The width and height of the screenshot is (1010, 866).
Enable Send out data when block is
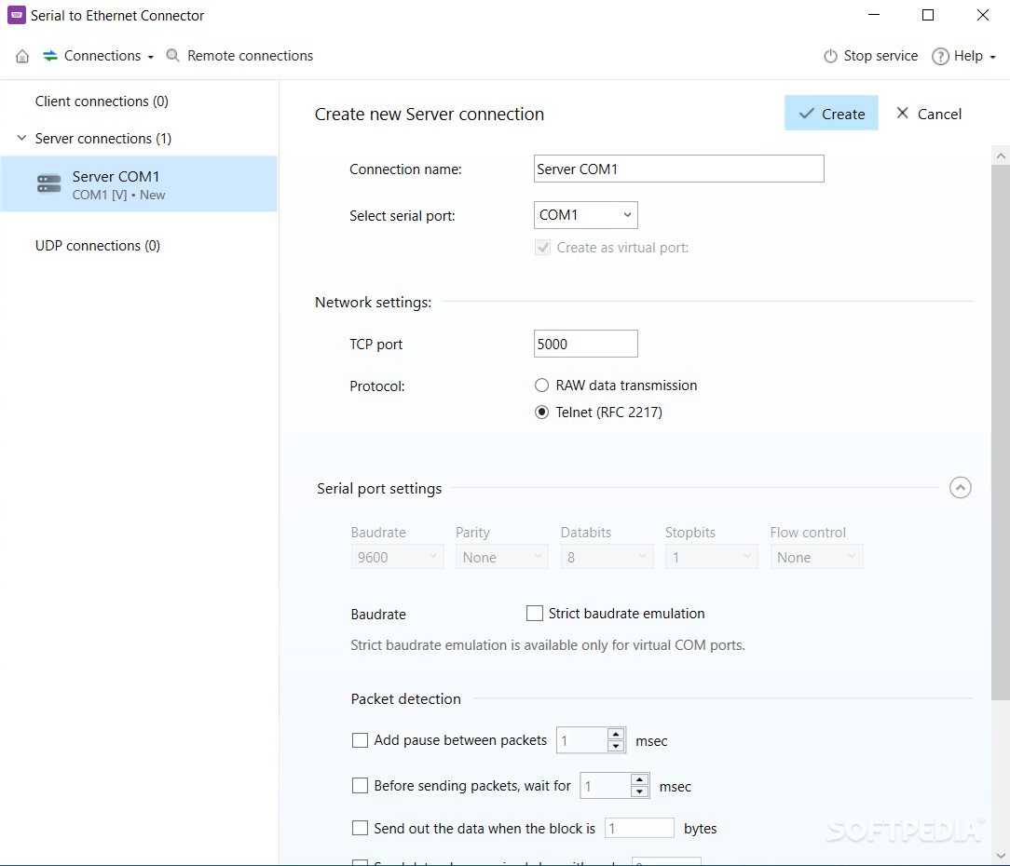pyautogui.click(x=360, y=828)
